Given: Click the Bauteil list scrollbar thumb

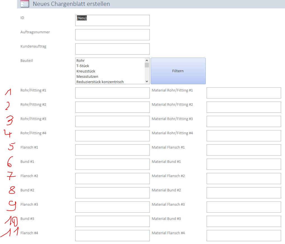Looking at the screenshot, I should pyautogui.click(x=147, y=65).
